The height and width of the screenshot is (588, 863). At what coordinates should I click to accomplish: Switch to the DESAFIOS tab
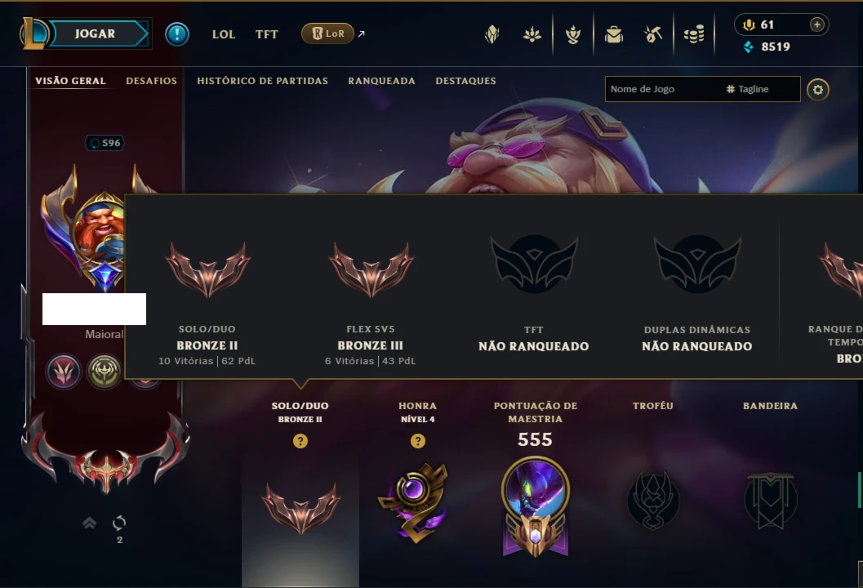pyautogui.click(x=151, y=81)
